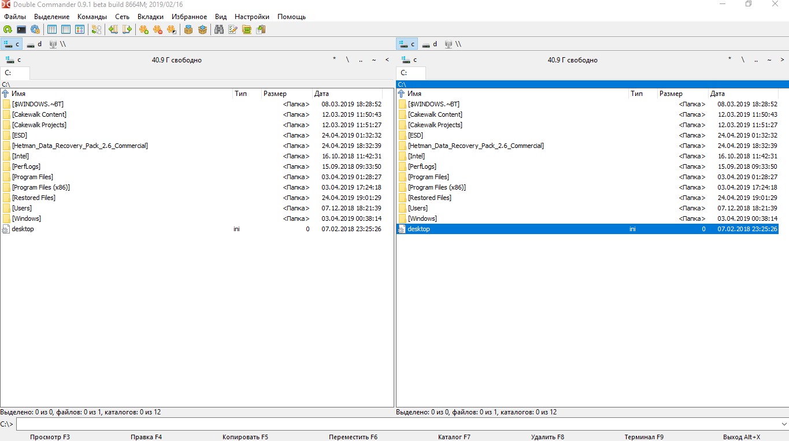Open network \\ in right drive bar
This screenshot has width=789, height=441.
pyautogui.click(x=453, y=44)
